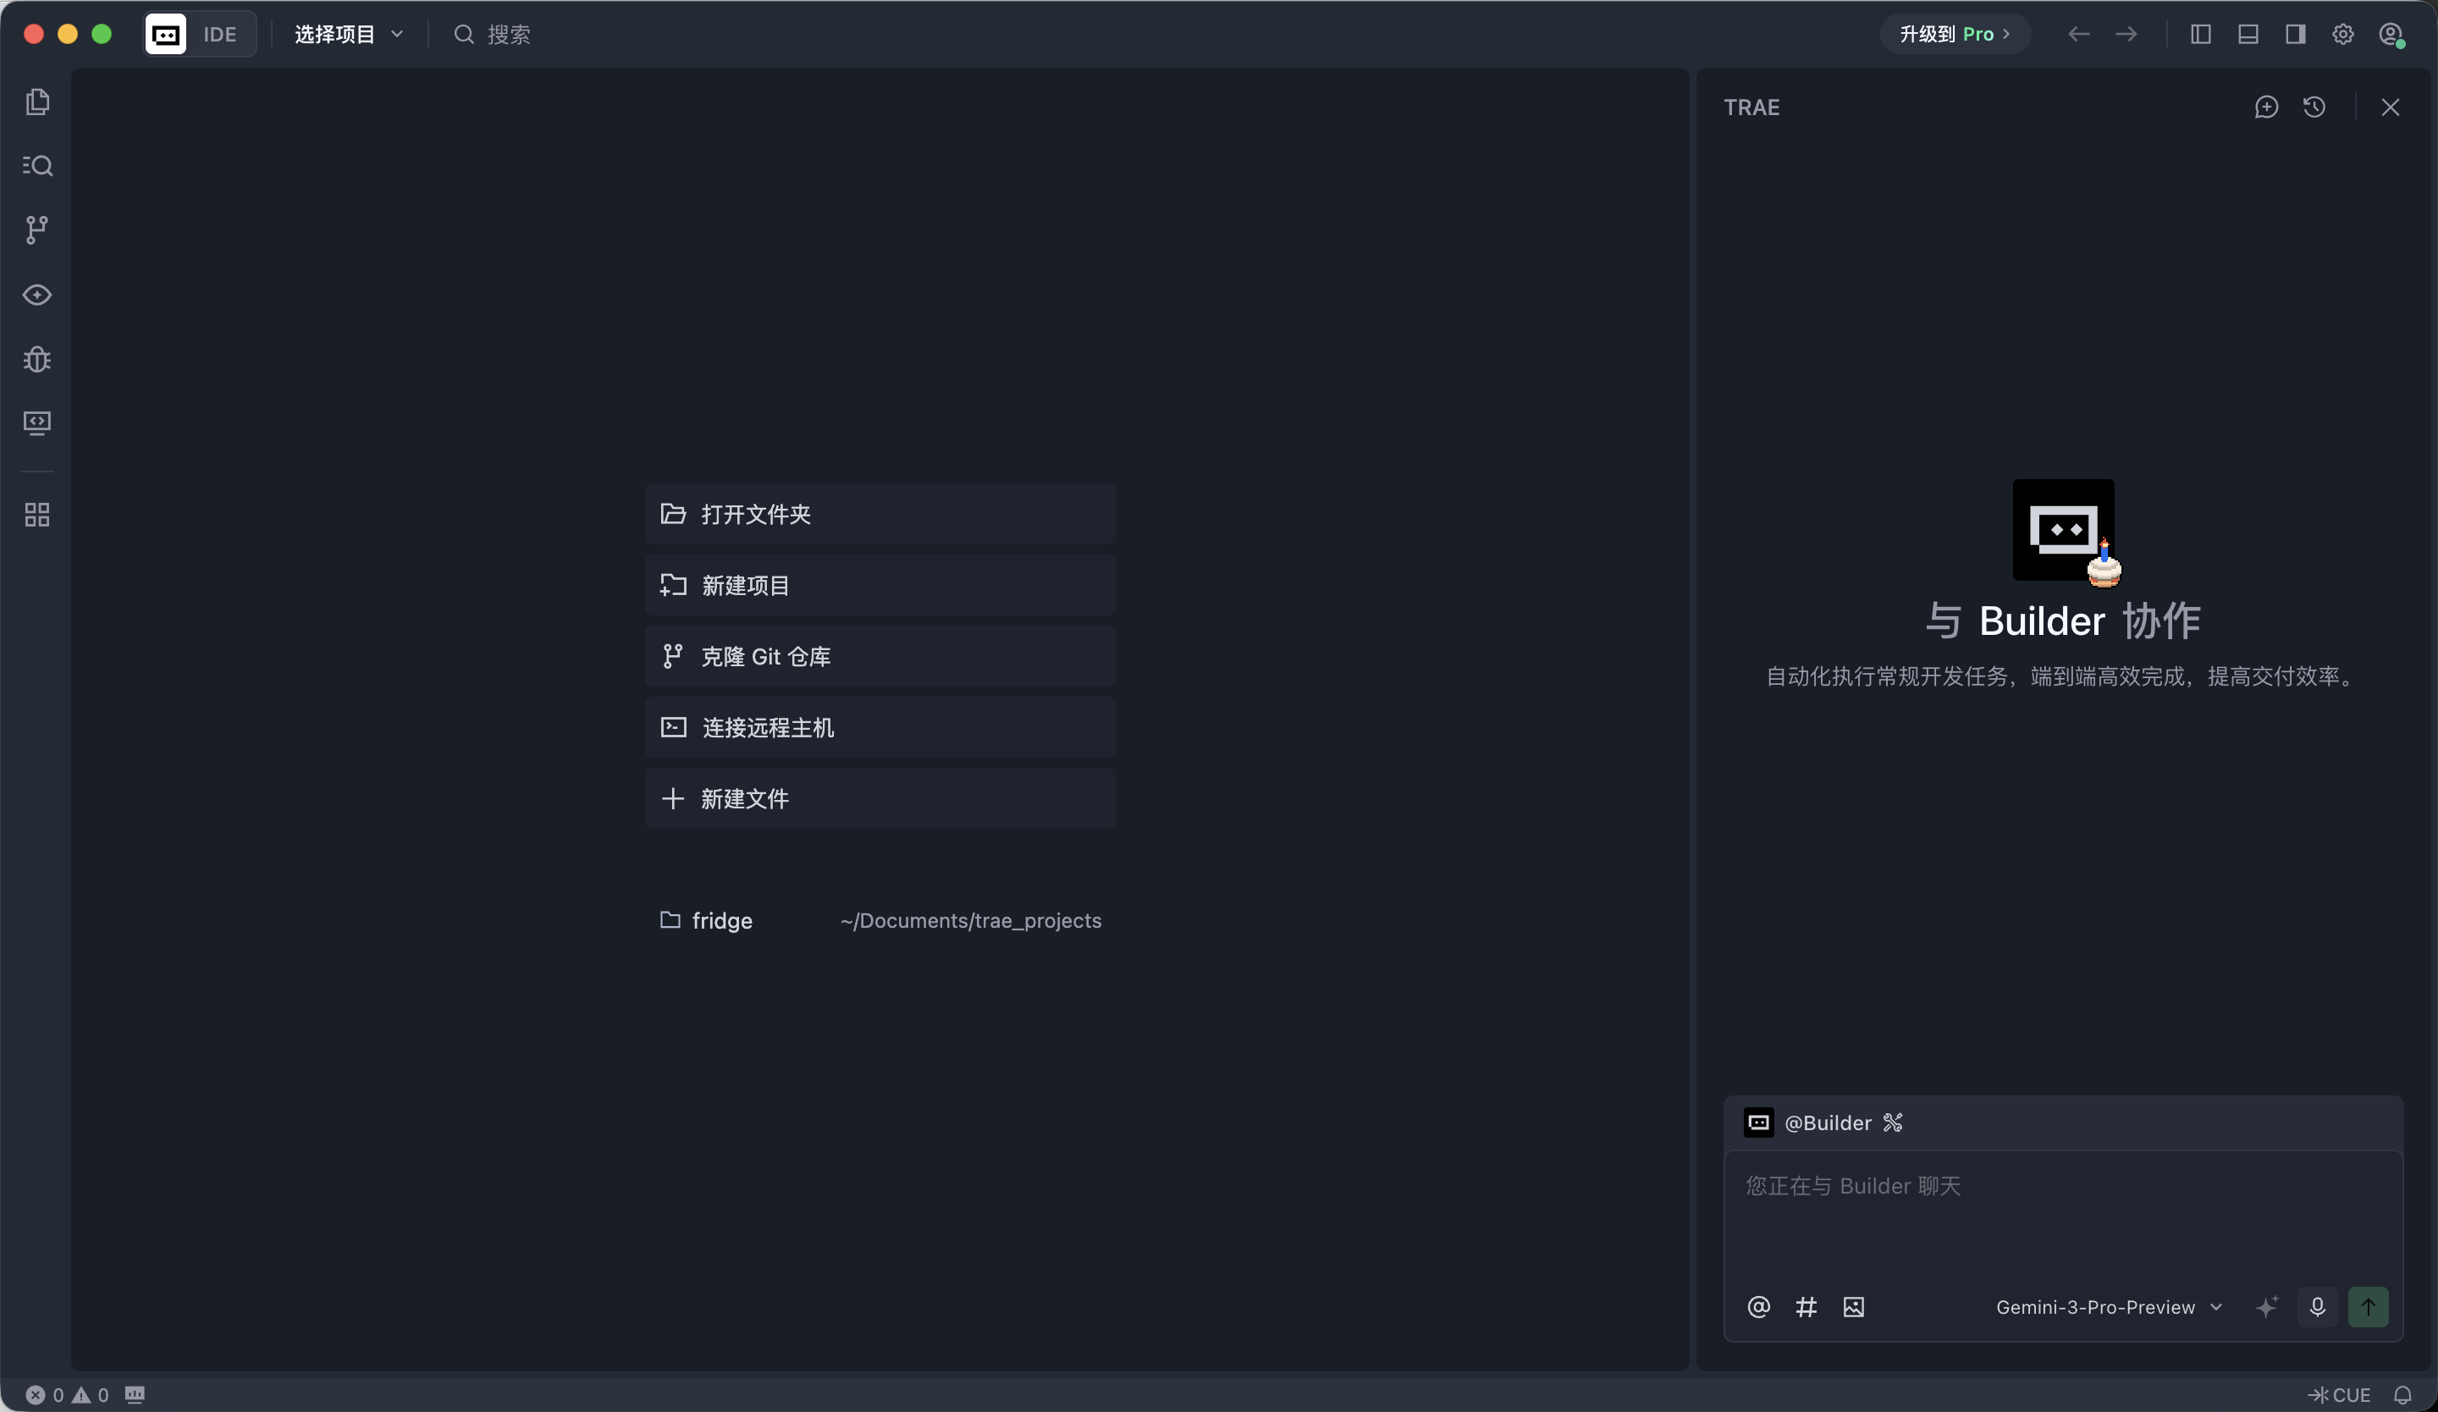Click the chat history clock icon
Image resolution: width=2438 pixels, height=1412 pixels.
pos(2314,108)
